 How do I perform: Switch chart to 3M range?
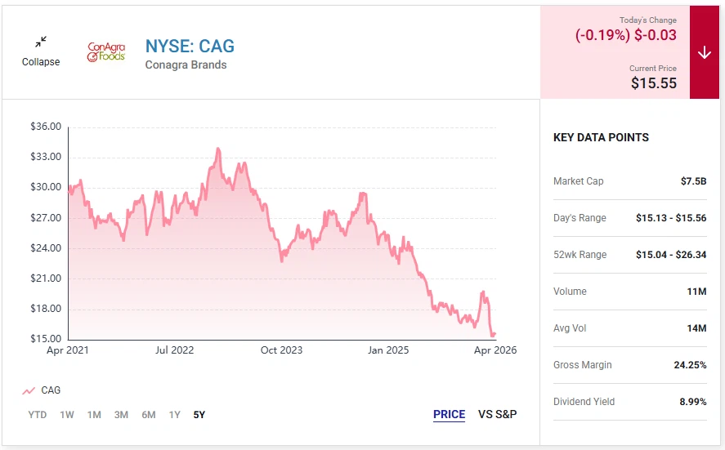(121, 415)
